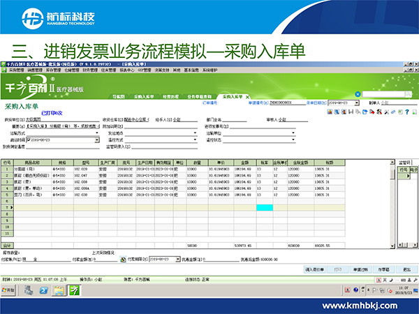Open the 销售管理 menu

point(35,70)
